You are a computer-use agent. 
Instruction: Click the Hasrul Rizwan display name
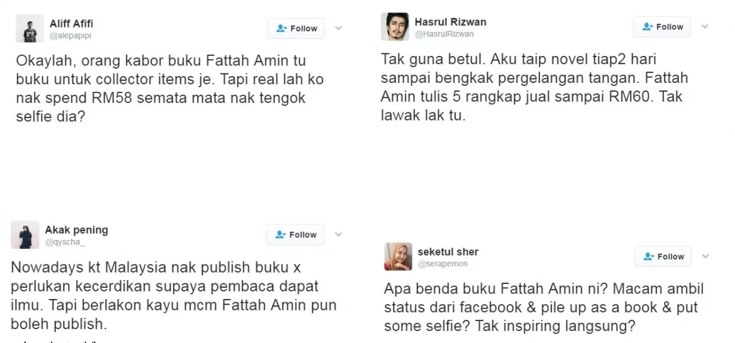(x=450, y=22)
